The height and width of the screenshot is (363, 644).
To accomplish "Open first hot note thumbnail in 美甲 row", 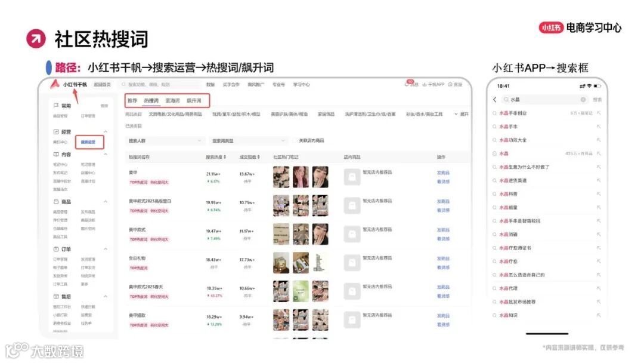I will point(281,177).
